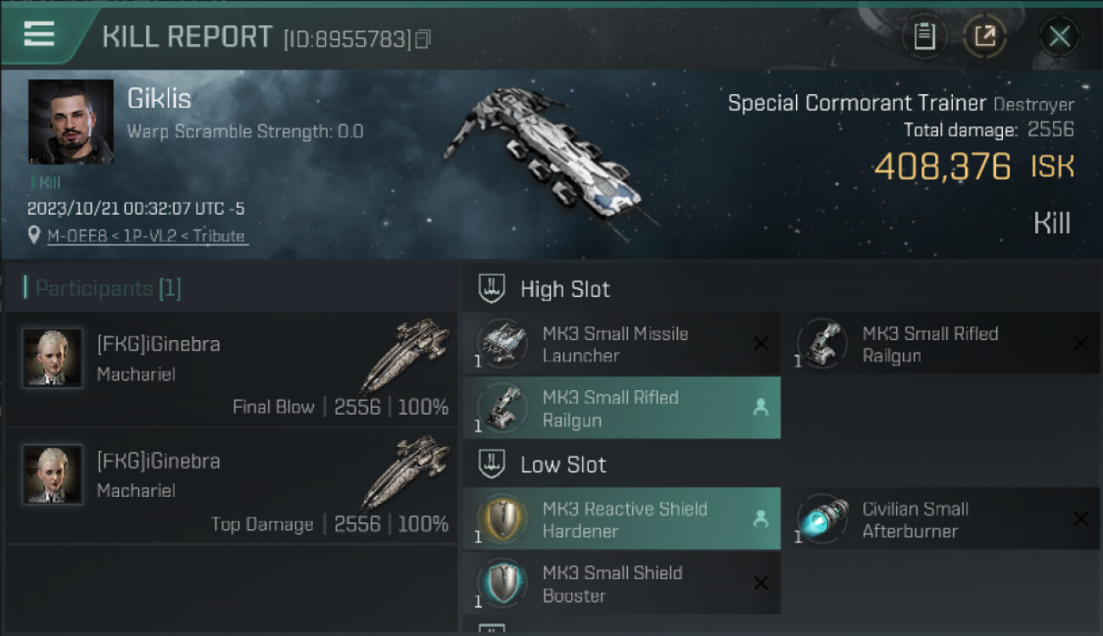Click the Civilian Small Afterburner icon

[x=823, y=519]
